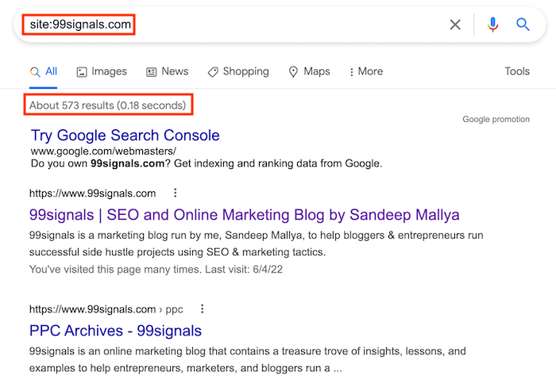The image size is (556, 387).
Task: Click the Maps tab location pin icon
Action: [x=294, y=72]
